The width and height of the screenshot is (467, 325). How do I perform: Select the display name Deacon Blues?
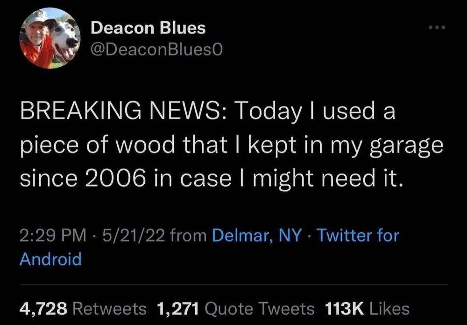tap(149, 27)
